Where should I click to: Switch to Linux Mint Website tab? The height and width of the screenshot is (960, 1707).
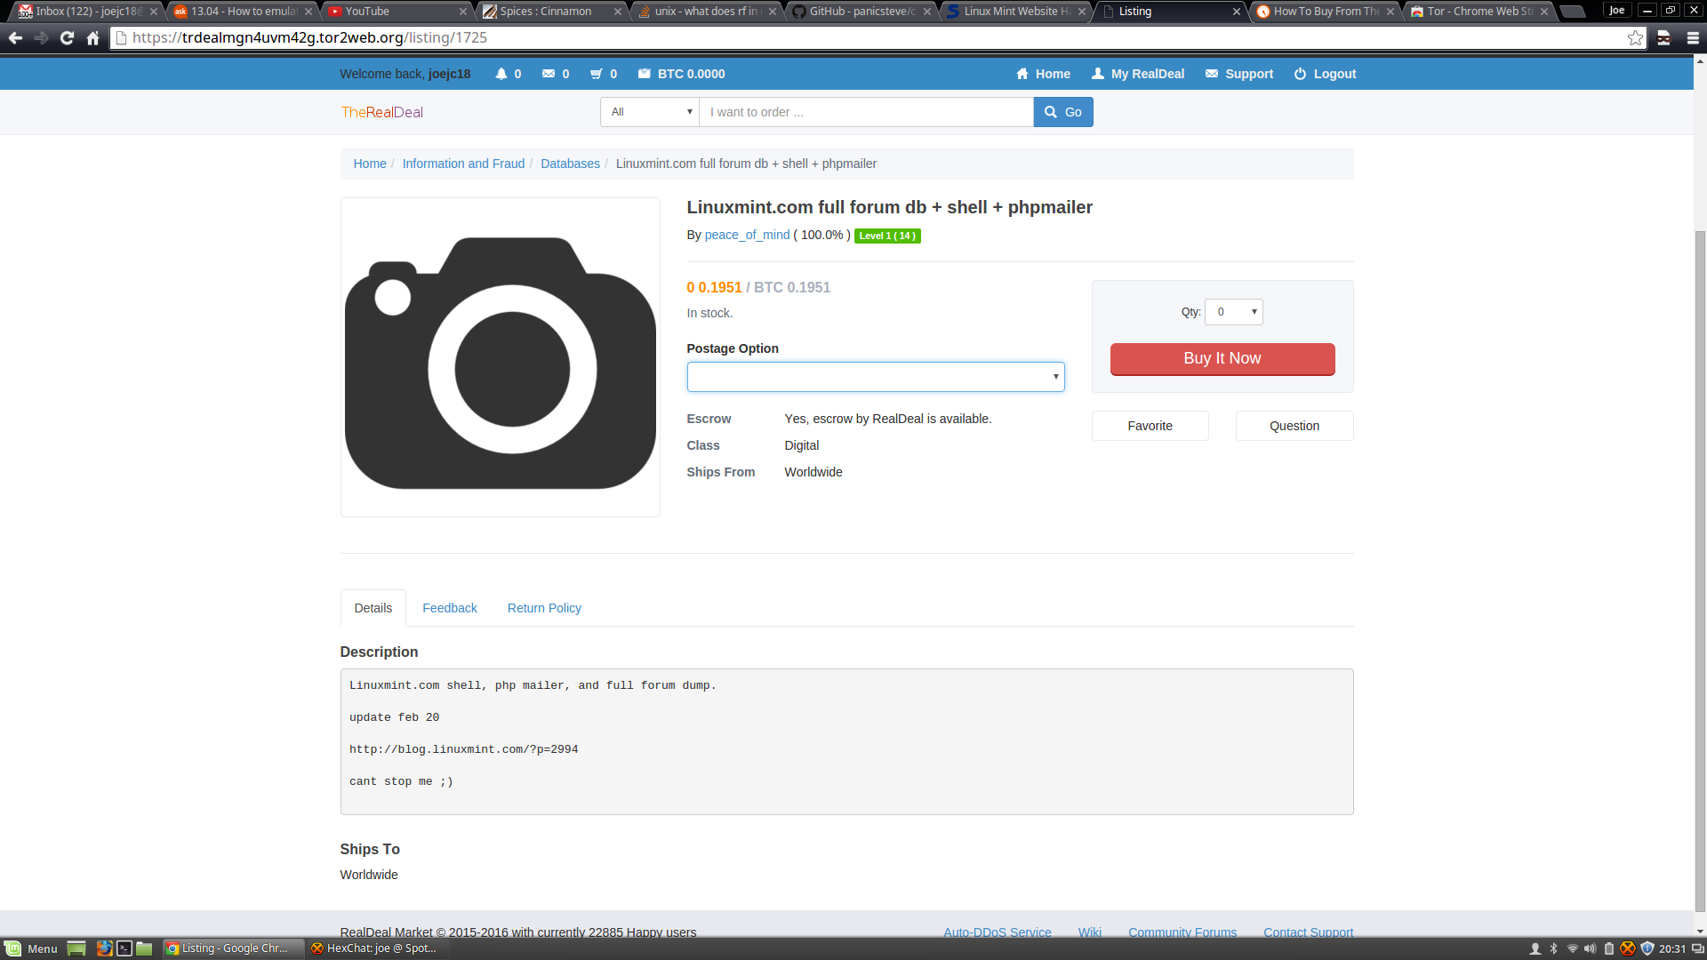1014,12
